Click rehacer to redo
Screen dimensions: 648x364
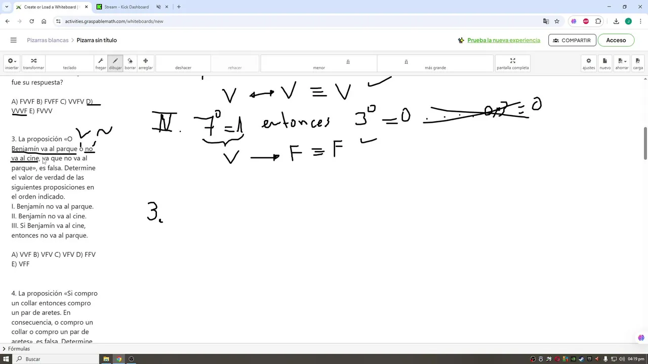[235, 64]
